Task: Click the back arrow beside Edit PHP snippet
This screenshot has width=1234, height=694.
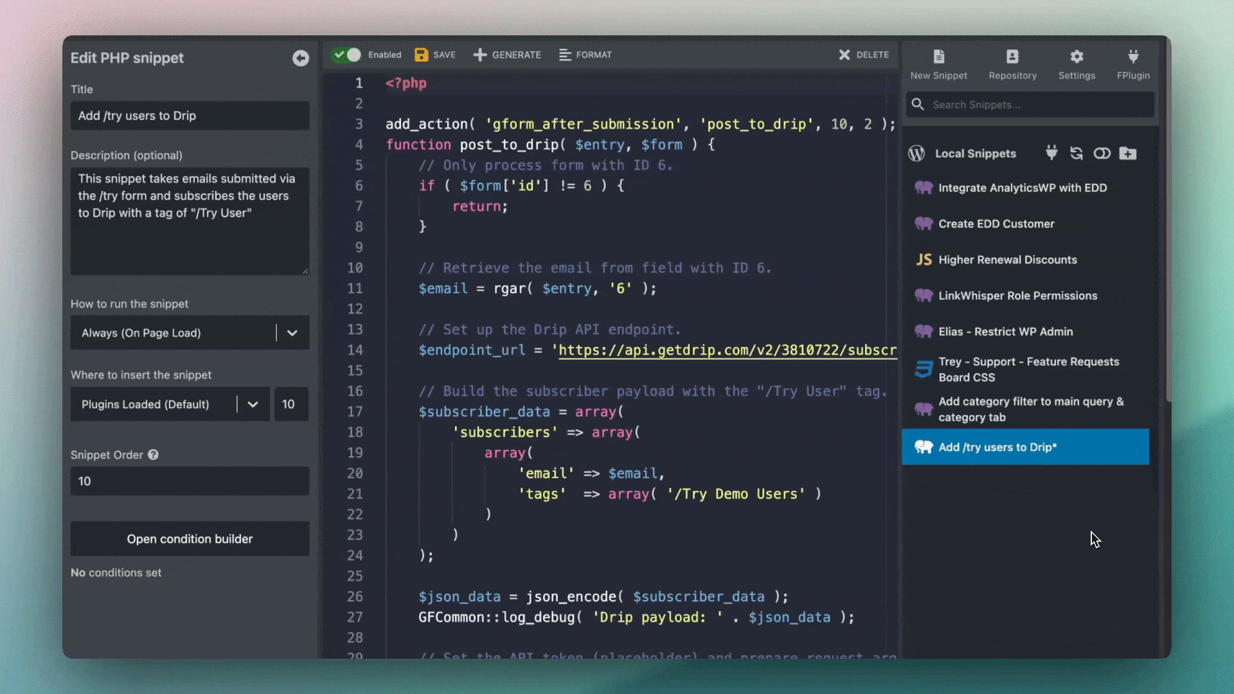Action: click(300, 58)
